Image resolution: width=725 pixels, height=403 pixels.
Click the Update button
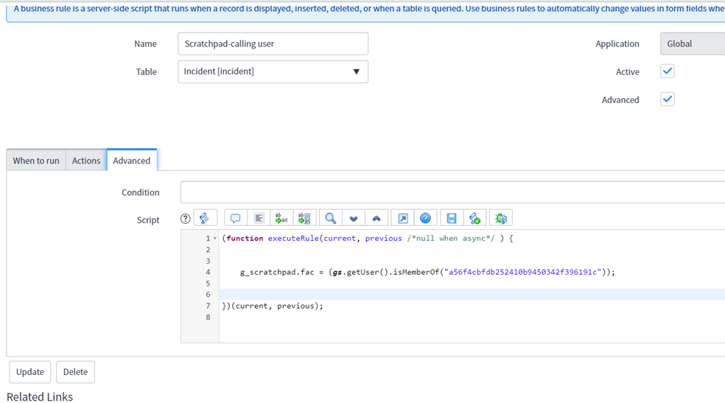(30, 372)
